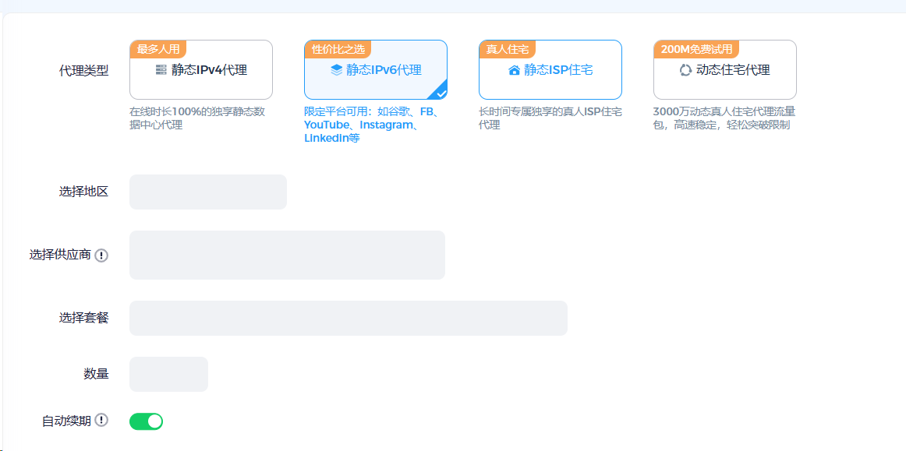Click the 性价比之选 orange badge
The height and width of the screenshot is (451, 906).
click(x=338, y=49)
